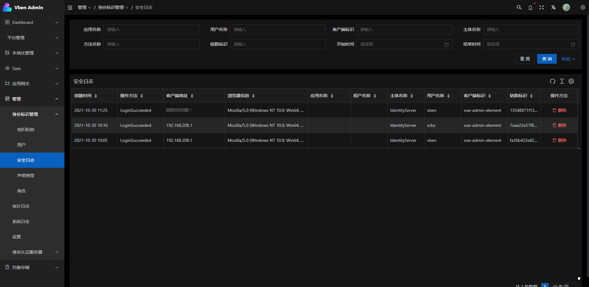The height and width of the screenshot is (287, 589).
Task: Open the language switcher icon
Action: [553, 7]
